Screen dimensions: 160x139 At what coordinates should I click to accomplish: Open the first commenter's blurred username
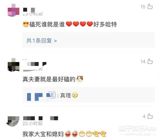[x=29, y=10]
